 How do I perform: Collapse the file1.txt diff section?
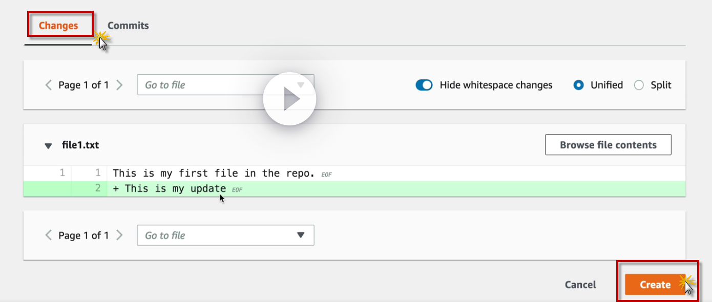[48, 146]
